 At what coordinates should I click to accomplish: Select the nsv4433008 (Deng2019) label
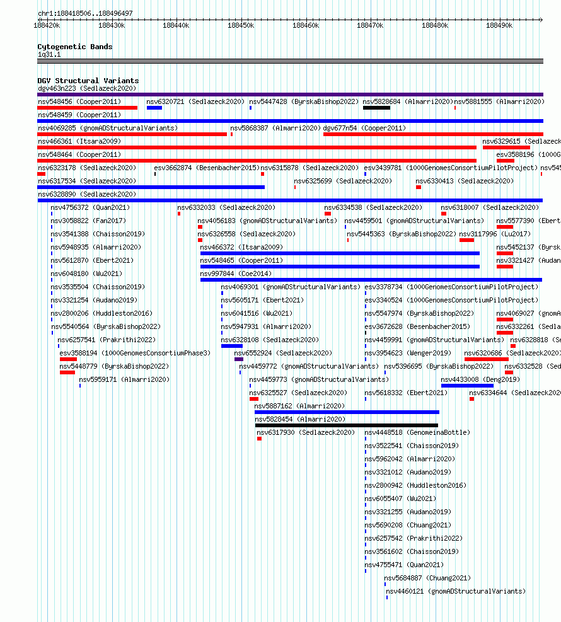(480, 379)
